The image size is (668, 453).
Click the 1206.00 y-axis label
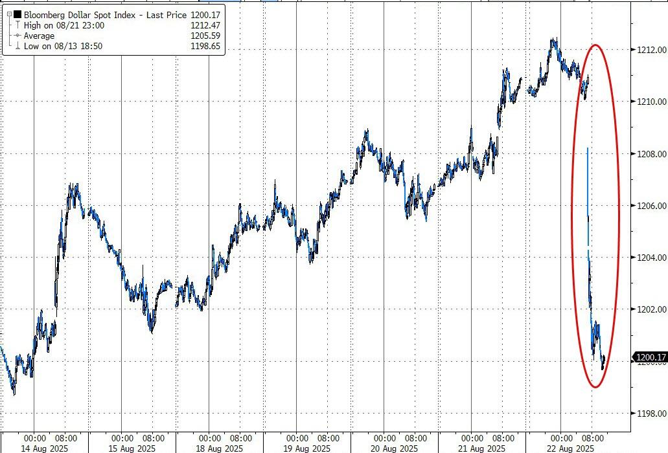(650, 206)
